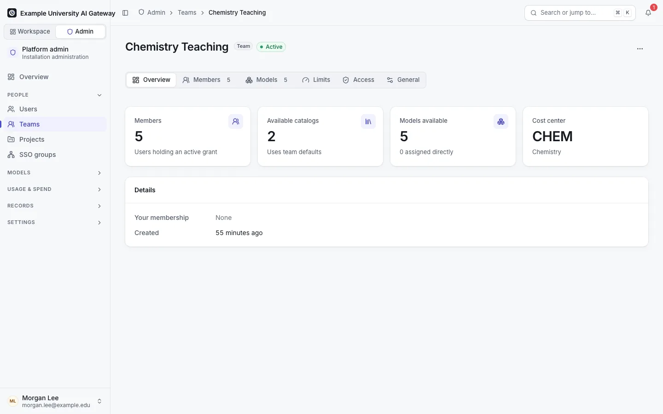
Task: Open Users in the sidebar
Action: tap(55, 109)
